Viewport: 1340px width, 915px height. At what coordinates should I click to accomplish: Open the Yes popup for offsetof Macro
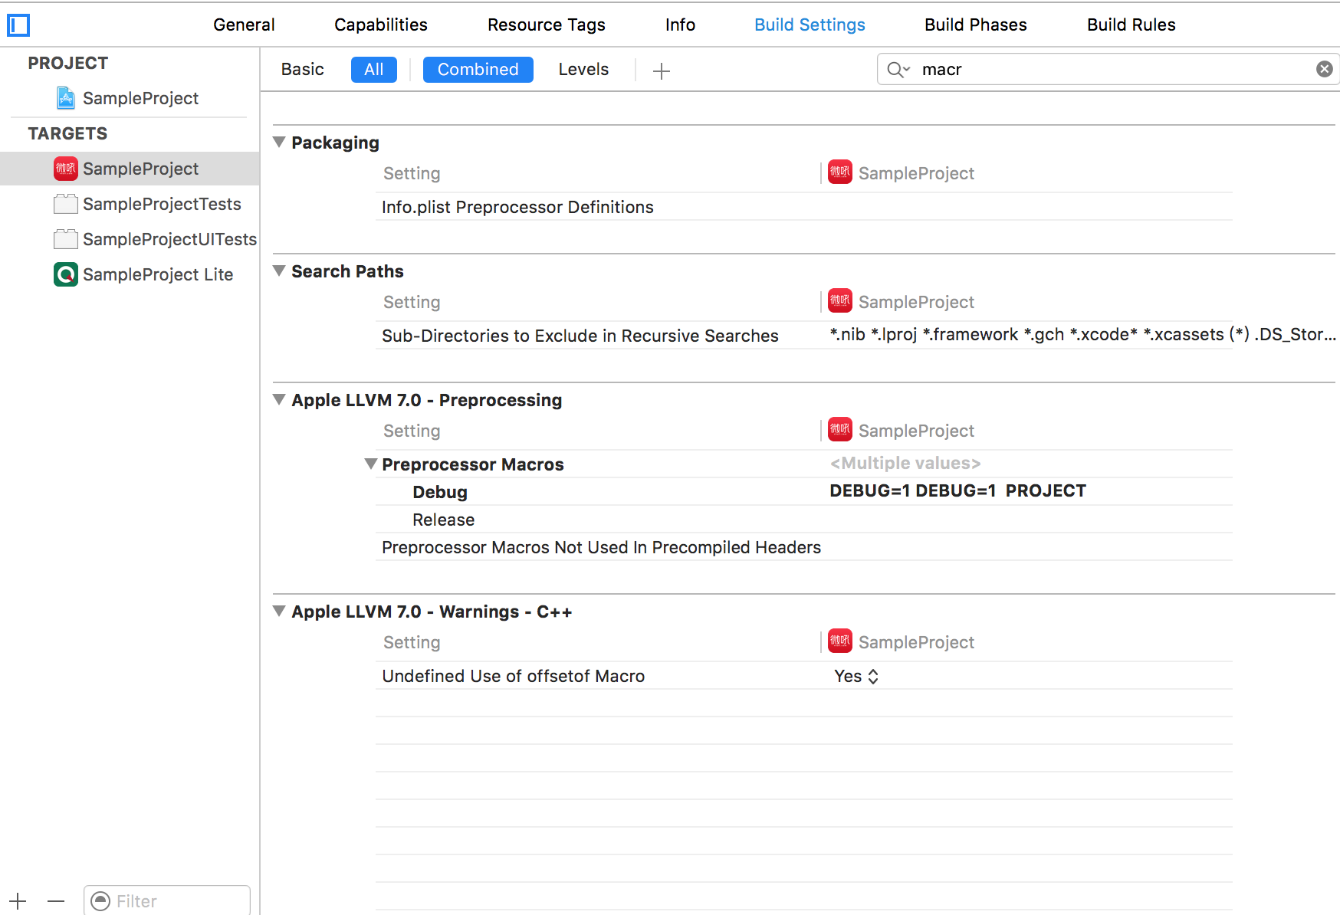pyautogui.click(x=856, y=676)
